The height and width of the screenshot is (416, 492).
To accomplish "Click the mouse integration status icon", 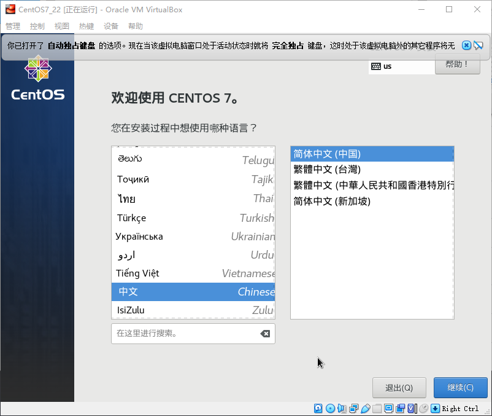I will 423,408.
